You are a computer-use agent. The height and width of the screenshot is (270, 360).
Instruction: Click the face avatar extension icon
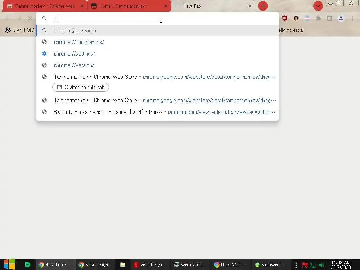296,18
